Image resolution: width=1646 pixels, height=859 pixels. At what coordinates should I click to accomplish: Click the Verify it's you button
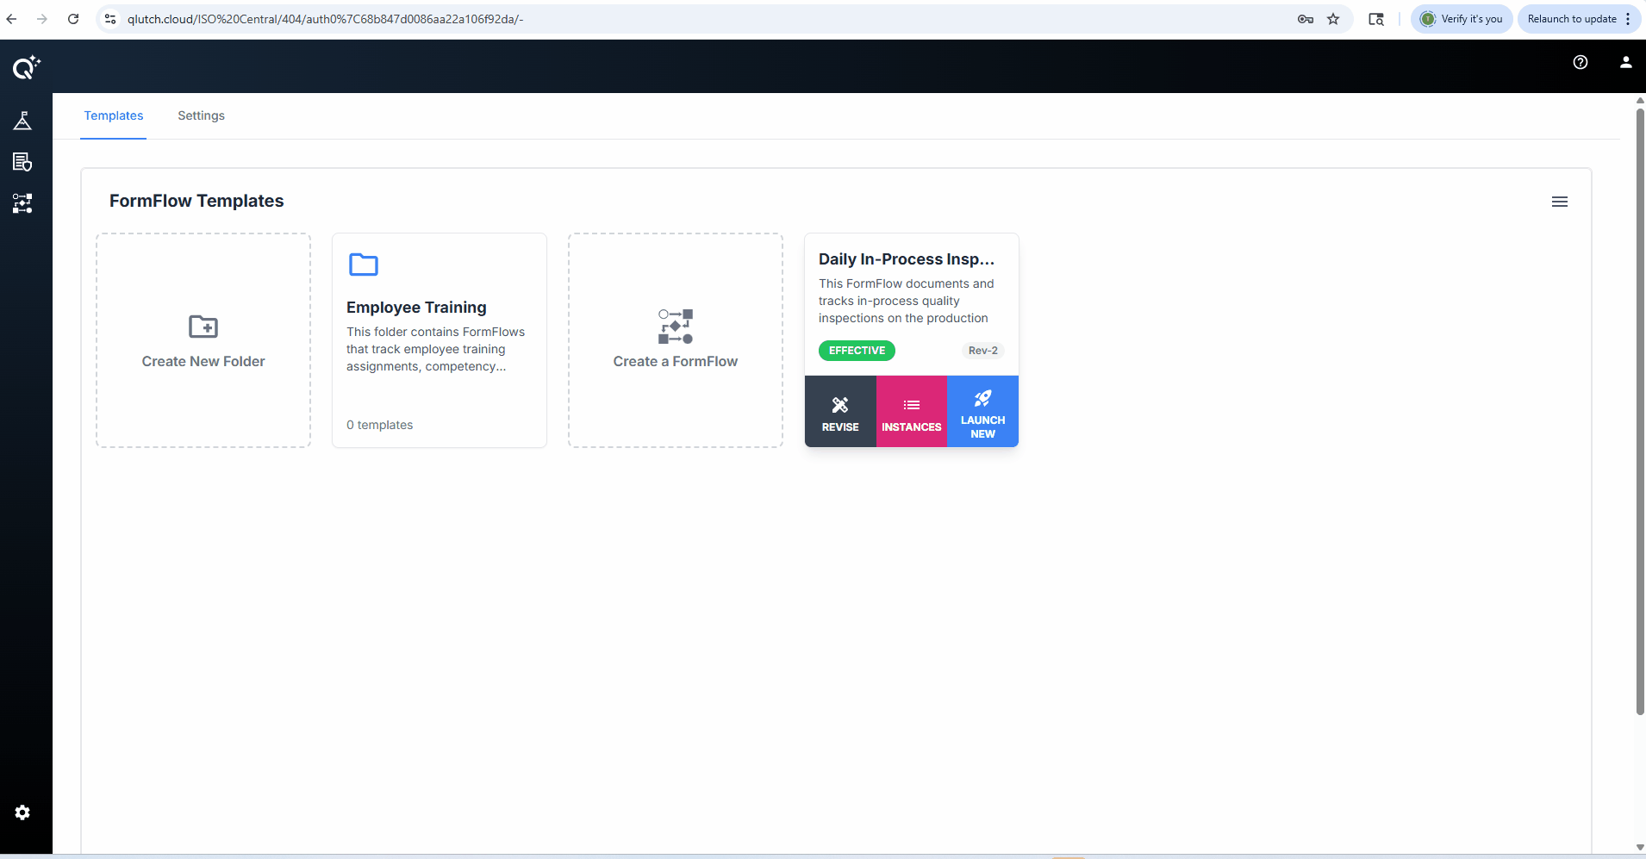coord(1461,18)
